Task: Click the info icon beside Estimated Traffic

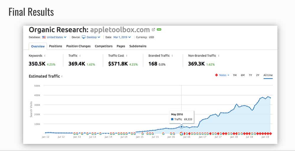Action: [62, 76]
